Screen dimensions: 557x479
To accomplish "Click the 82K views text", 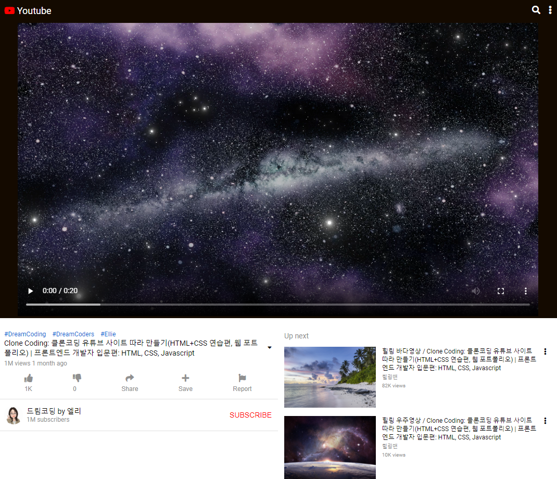I will [x=394, y=386].
